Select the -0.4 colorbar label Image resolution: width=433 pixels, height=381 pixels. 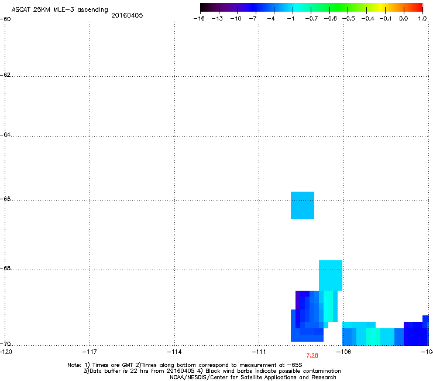point(368,19)
